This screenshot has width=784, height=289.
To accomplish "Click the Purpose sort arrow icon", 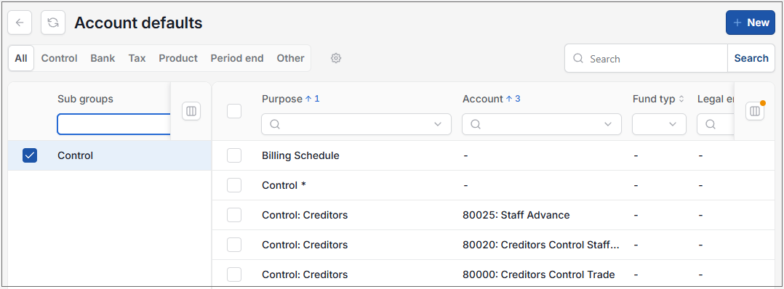I will (308, 99).
